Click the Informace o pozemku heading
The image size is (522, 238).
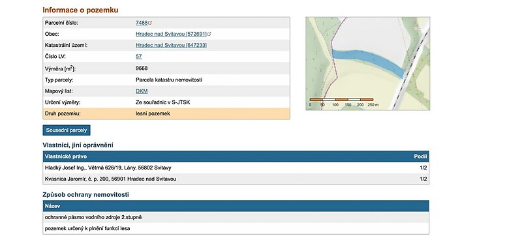80,10
